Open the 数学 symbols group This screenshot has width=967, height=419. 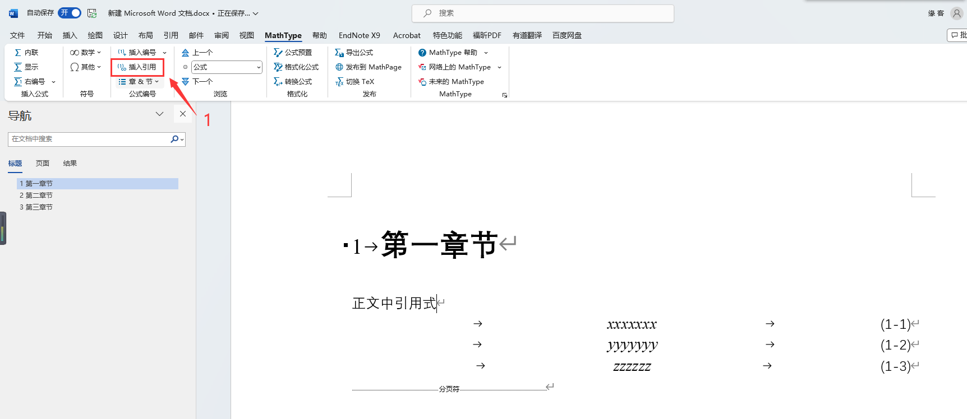85,53
